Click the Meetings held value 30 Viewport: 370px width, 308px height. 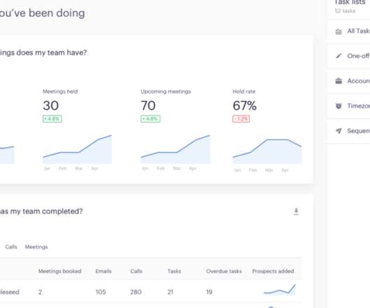tap(51, 105)
